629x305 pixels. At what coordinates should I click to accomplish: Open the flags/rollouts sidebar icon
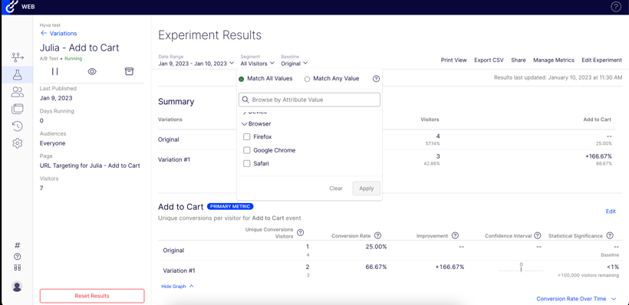(x=17, y=57)
